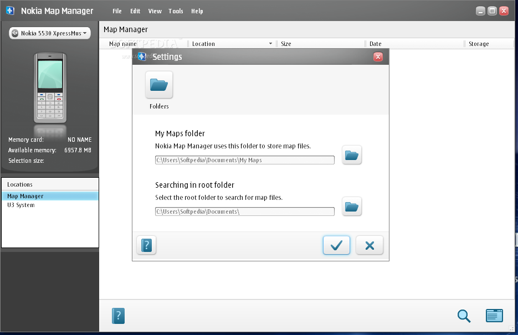
Task: Open the File menu
Action: pos(117,11)
